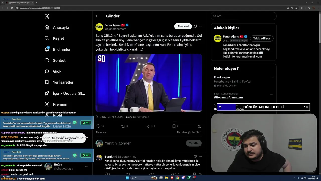
Task: Click the Ara search box on X
Action: [x=244, y=16]
